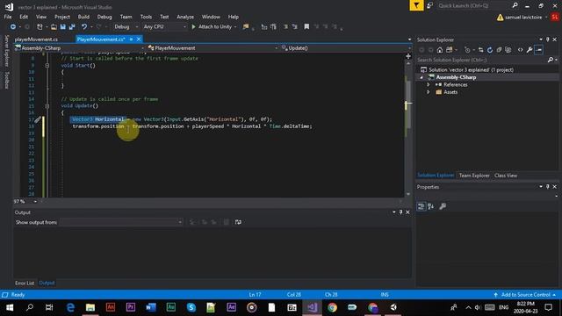
Task: Open the PlayerMouvement class dropdown
Action: (x=213, y=48)
